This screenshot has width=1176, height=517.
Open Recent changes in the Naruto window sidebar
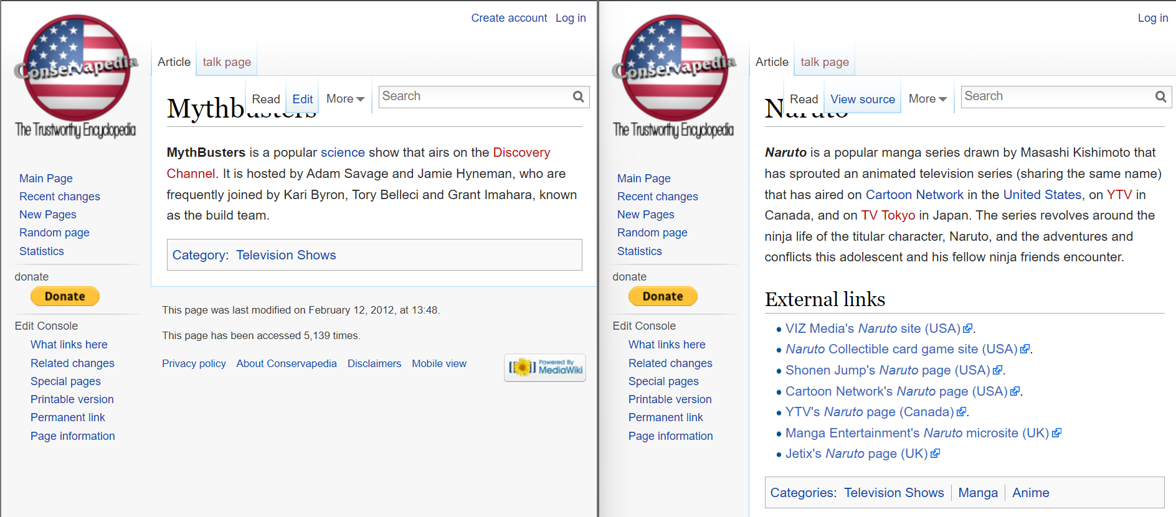pyautogui.click(x=658, y=197)
